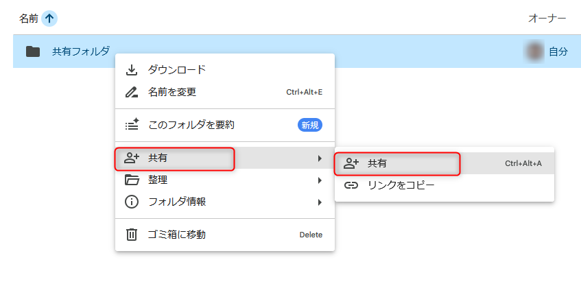Click the trash can icon for ゴミ箱に移動

click(x=132, y=235)
